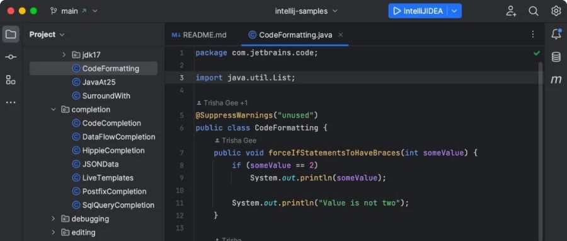The width and height of the screenshot is (567, 241).
Task: Click the class icon next to LiveTemplates
Action: pos(76,178)
